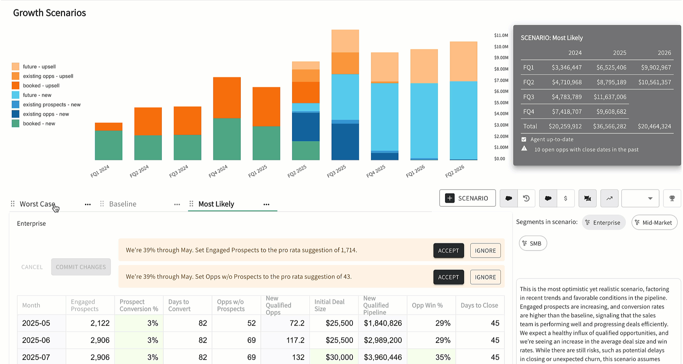Click the 72.2 New Qualified Opps cell
The image size is (683, 364).
(x=285, y=323)
